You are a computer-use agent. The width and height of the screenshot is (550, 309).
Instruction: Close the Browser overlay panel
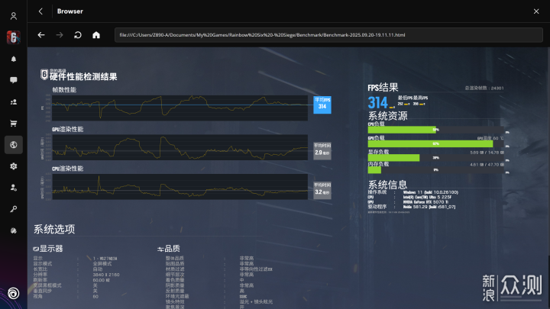pyautogui.click(x=536, y=11)
